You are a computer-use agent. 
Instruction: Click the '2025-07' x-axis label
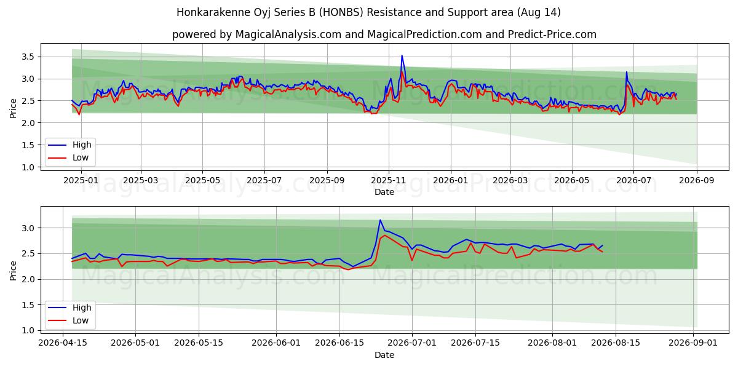pyautogui.click(x=264, y=180)
